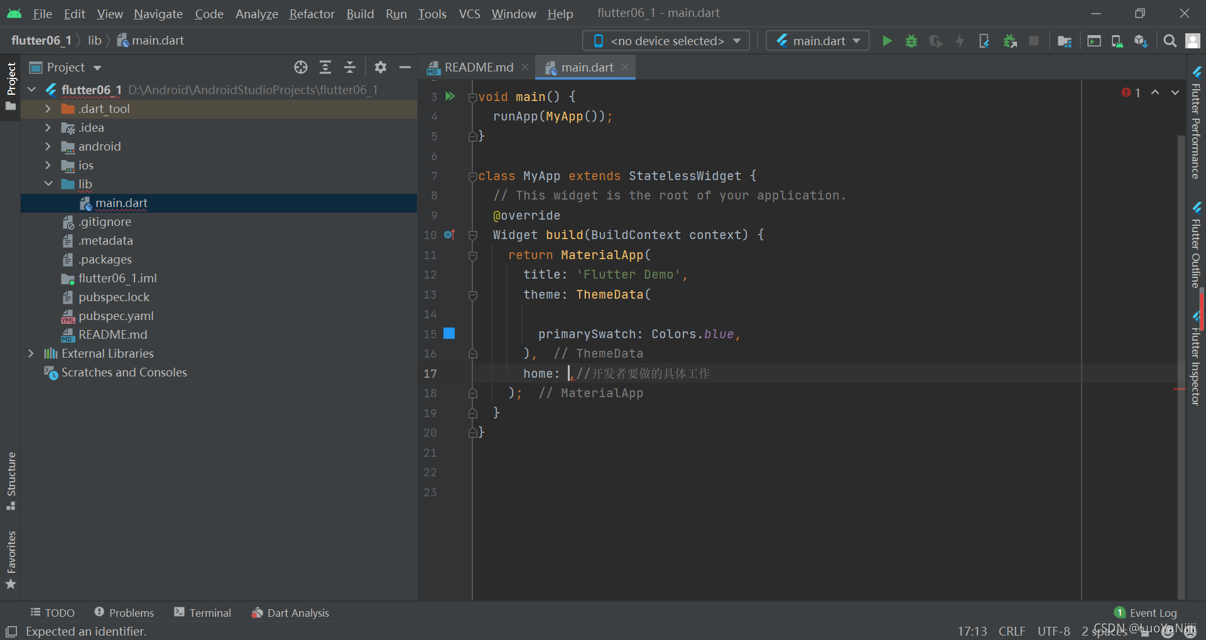Click the Select Opened File target icon

(301, 67)
